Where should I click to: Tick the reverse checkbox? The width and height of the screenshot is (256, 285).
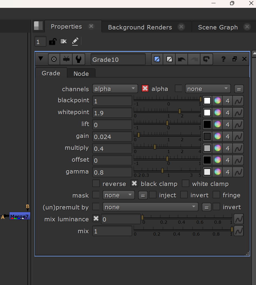[x=96, y=184]
